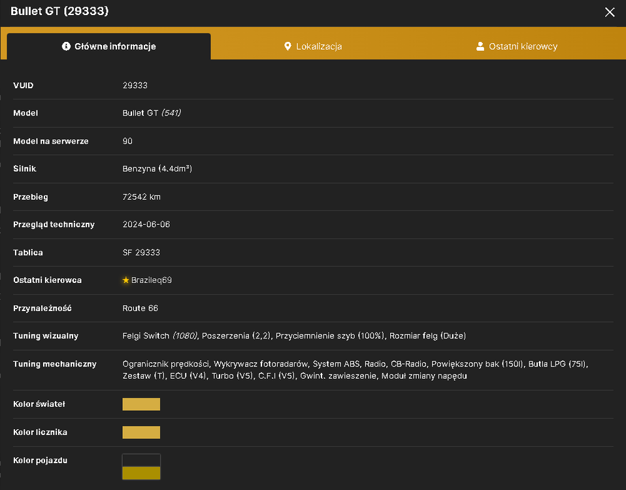Click the inspection date 2024-06-06

click(x=146, y=224)
